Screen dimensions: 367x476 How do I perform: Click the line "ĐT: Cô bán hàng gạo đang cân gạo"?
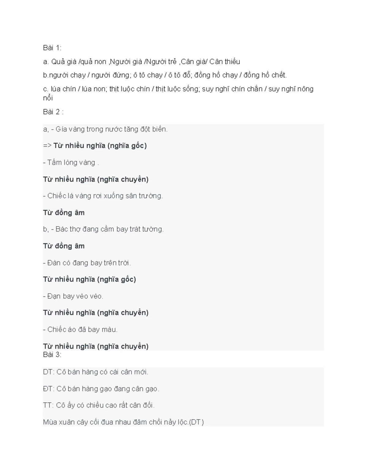[x=101, y=389]
